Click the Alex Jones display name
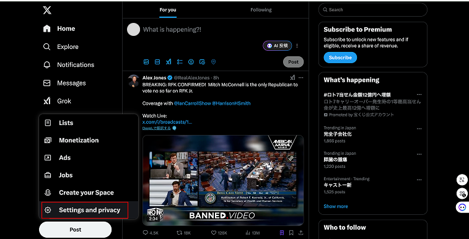The image size is (469, 239). pos(154,77)
